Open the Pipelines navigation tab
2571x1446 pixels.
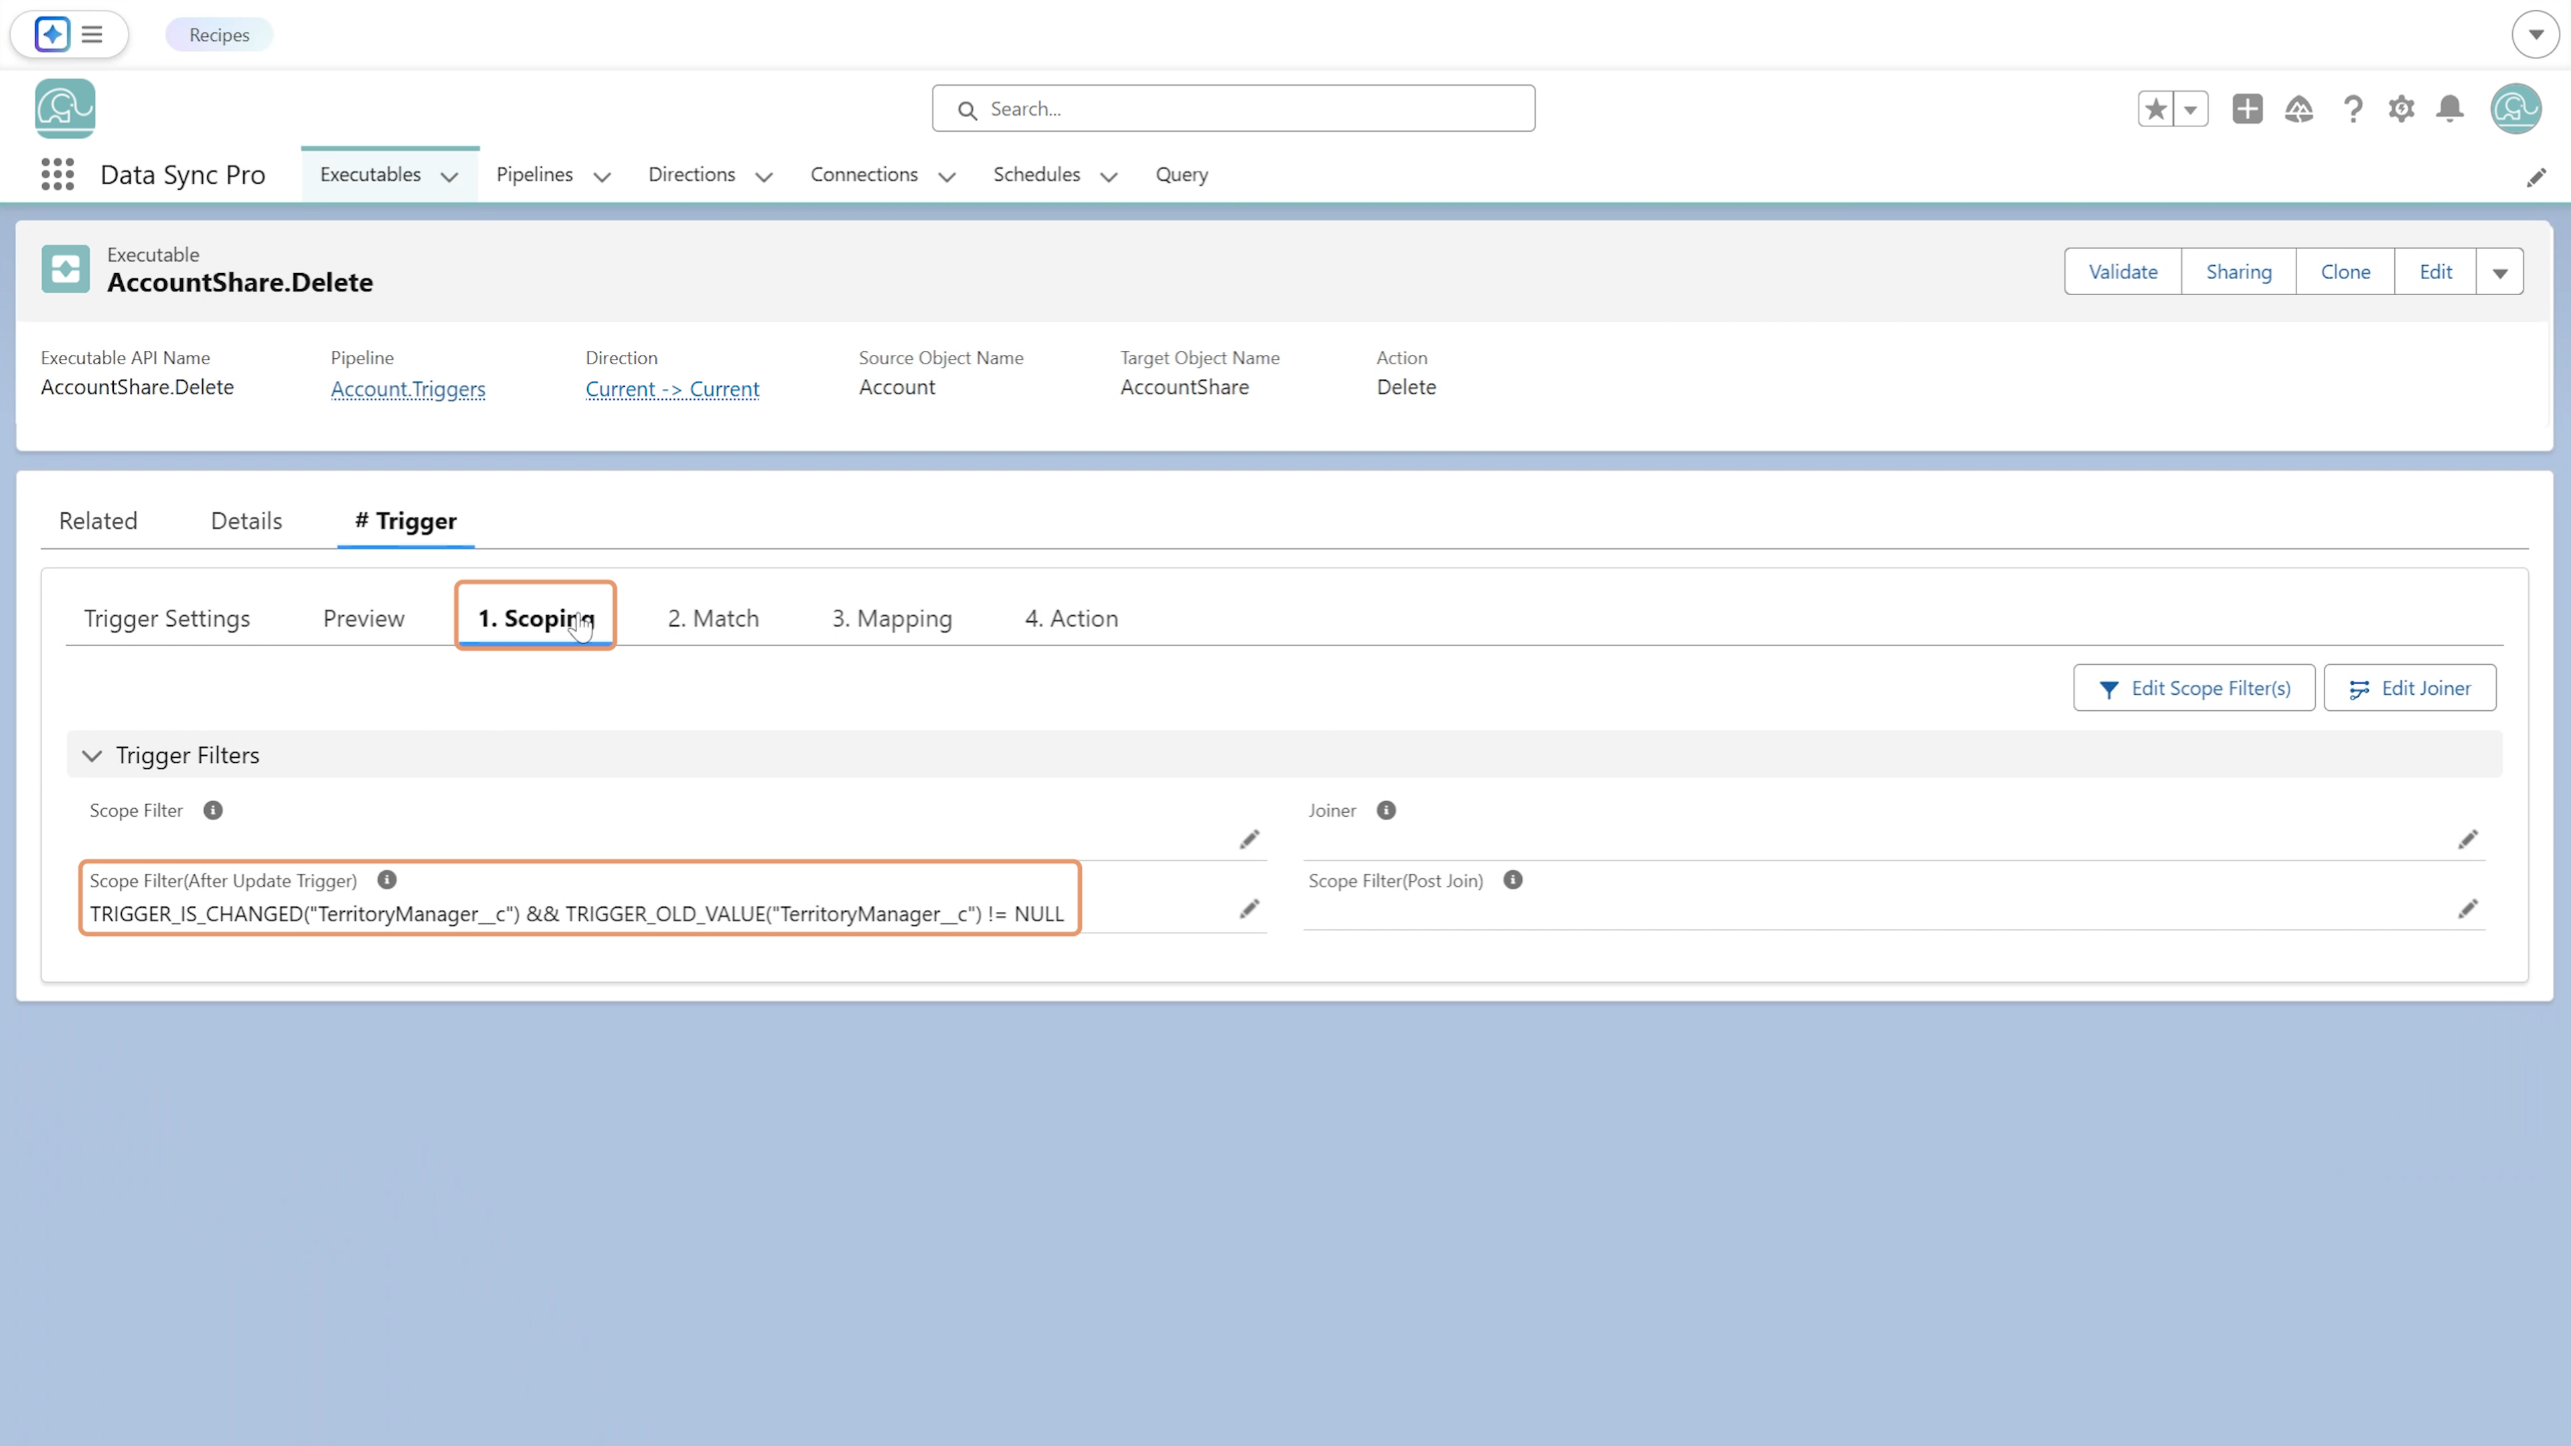click(x=535, y=175)
